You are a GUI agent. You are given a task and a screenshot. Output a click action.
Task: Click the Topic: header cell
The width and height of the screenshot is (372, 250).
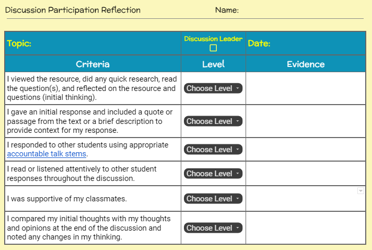tap(93, 43)
